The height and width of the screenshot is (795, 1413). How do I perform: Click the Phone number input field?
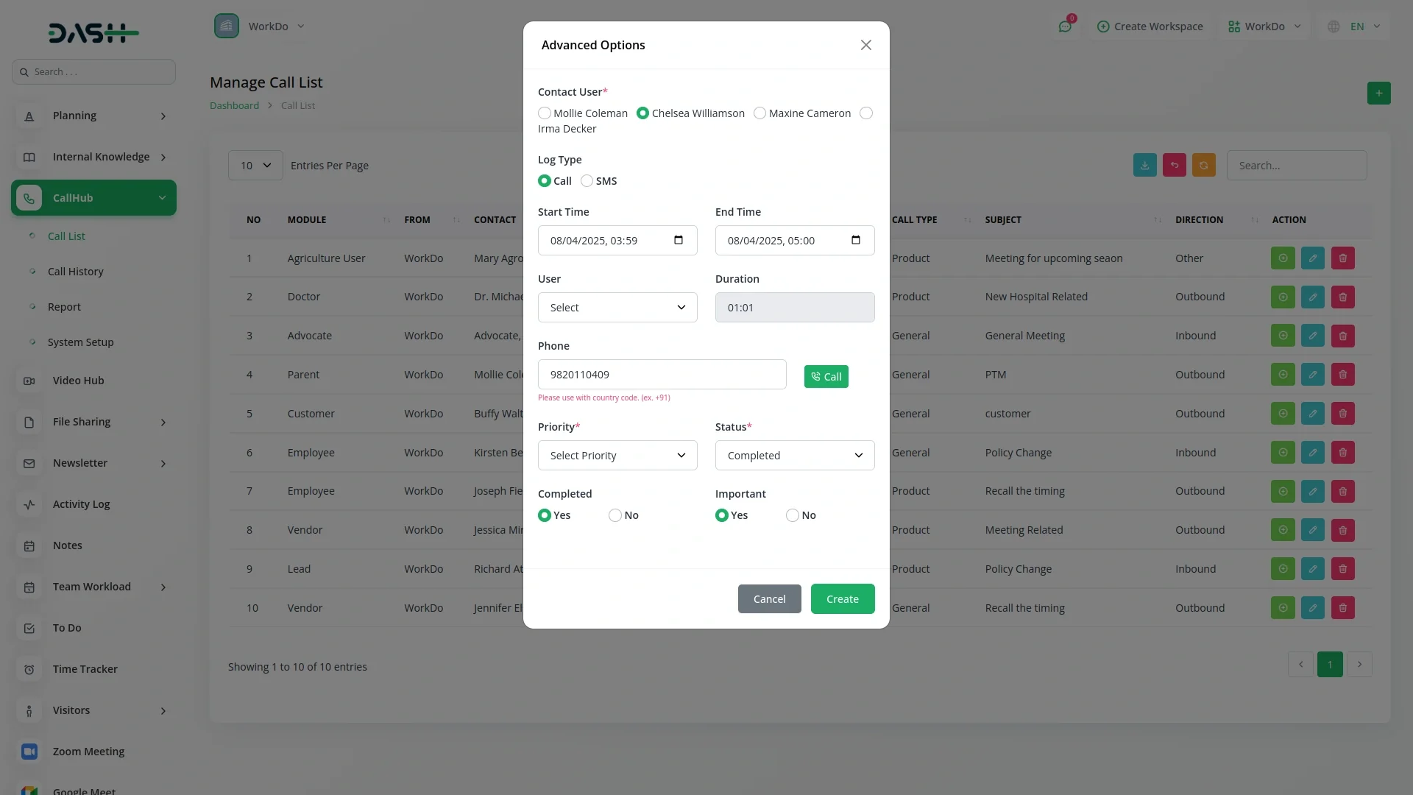[x=661, y=375]
